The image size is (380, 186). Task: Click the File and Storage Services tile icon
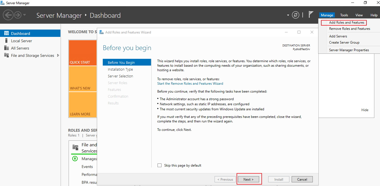click(75, 147)
